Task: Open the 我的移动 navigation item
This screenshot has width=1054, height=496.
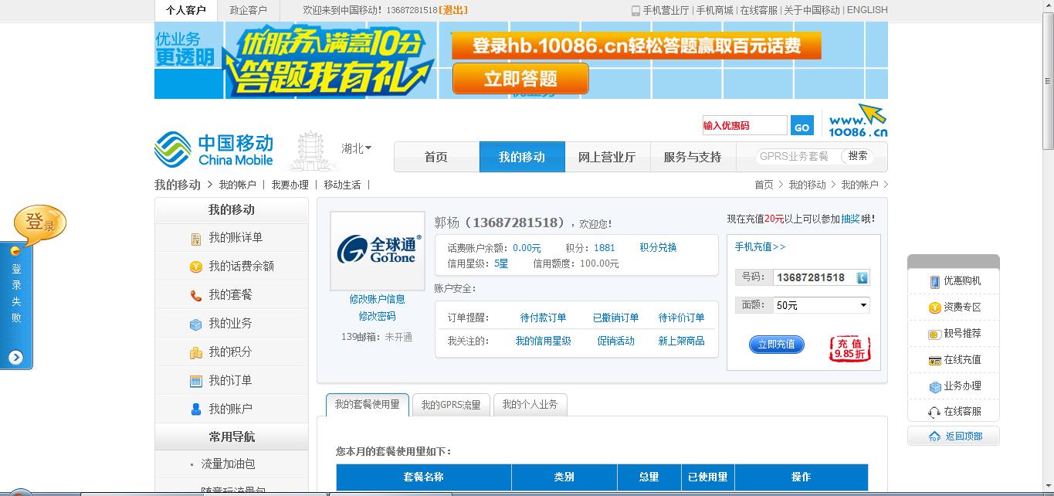Action: point(522,157)
